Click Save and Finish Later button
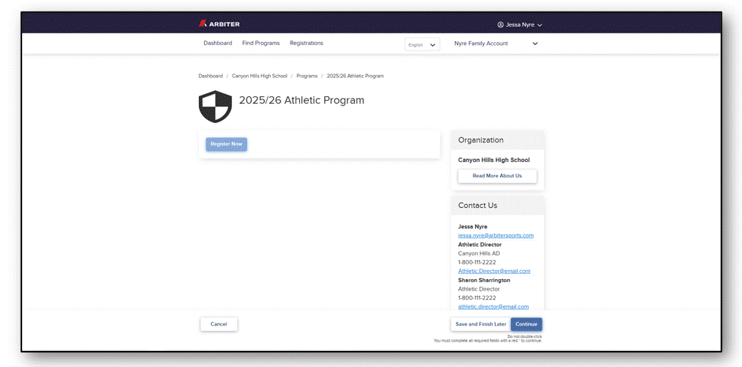 [481, 324]
